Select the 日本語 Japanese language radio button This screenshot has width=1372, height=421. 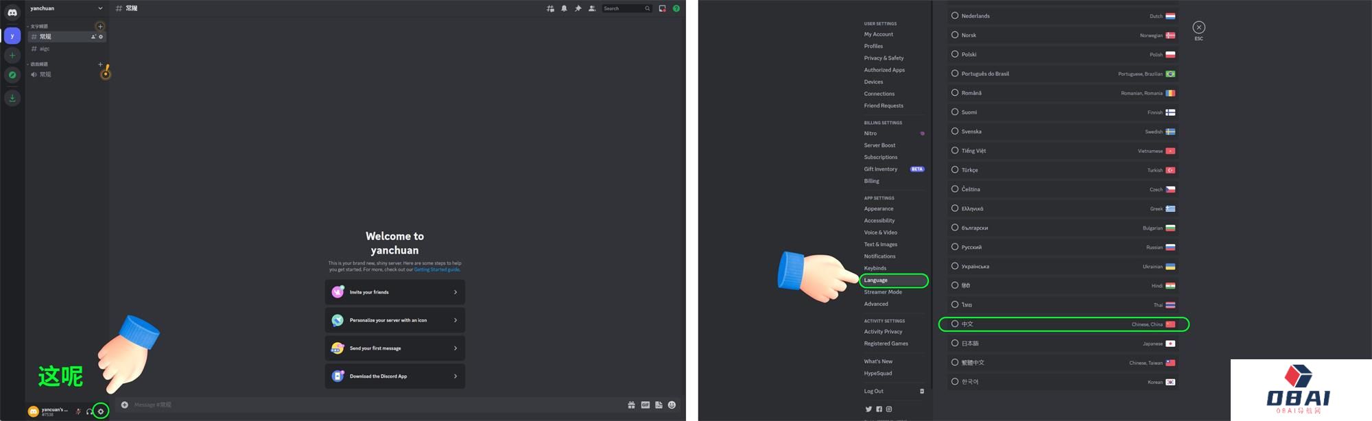pos(954,343)
